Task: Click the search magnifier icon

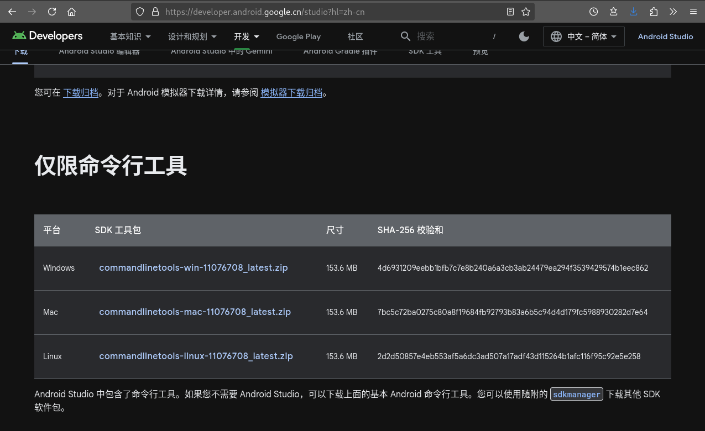Action: point(405,36)
